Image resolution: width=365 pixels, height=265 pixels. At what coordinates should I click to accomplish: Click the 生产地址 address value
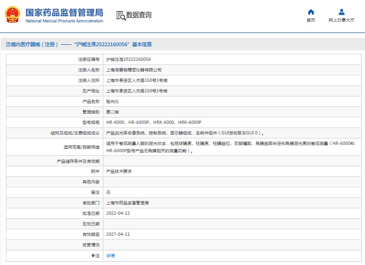[x=137, y=91]
